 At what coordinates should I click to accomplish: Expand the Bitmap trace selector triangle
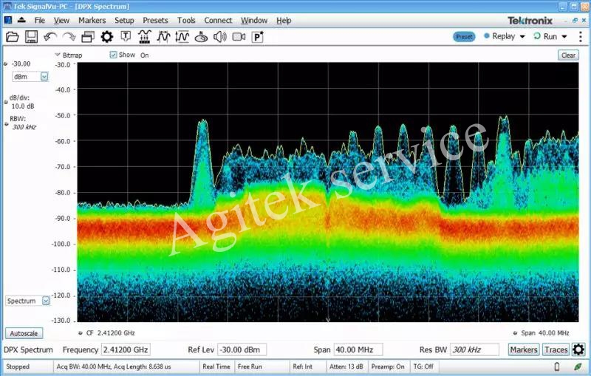(58, 55)
